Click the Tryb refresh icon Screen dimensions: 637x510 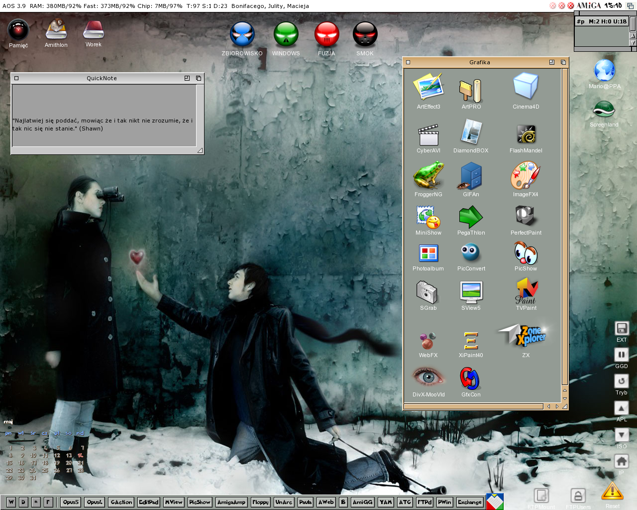click(x=622, y=381)
